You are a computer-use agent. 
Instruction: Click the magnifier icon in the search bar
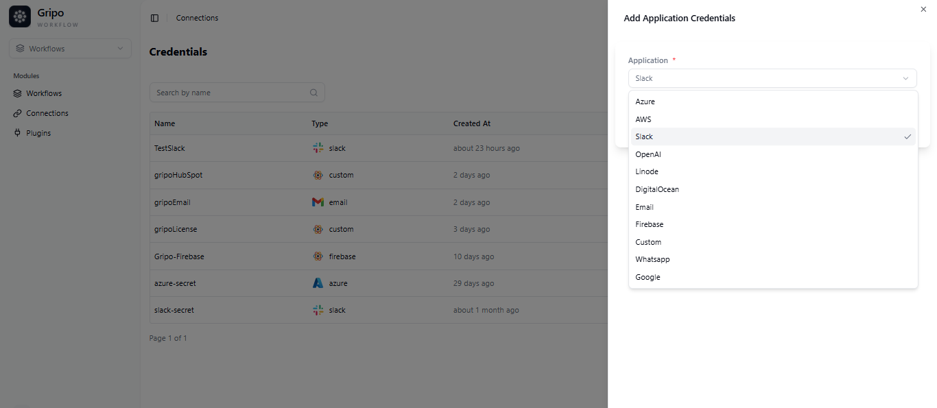[313, 93]
